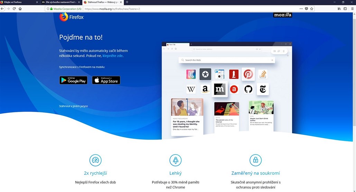The image size is (356, 192).
Task: Close the 'Vítejte ve Firefoxu' tab
Action: [37, 2]
